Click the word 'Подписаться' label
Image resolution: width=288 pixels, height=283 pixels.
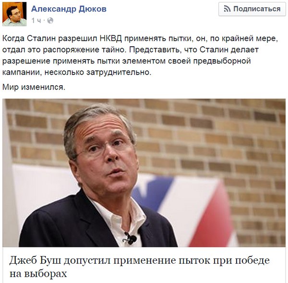257,9
